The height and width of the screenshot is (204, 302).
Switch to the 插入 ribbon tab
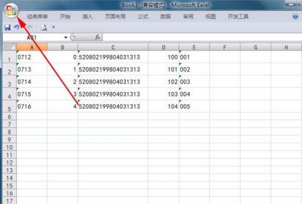(x=88, y=17)
